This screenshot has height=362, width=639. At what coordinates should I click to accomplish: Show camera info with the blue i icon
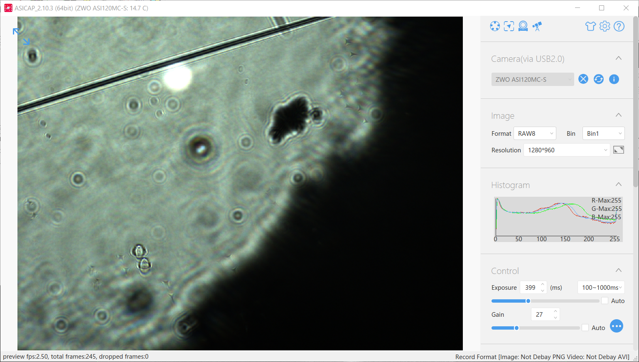click(614, 79)
